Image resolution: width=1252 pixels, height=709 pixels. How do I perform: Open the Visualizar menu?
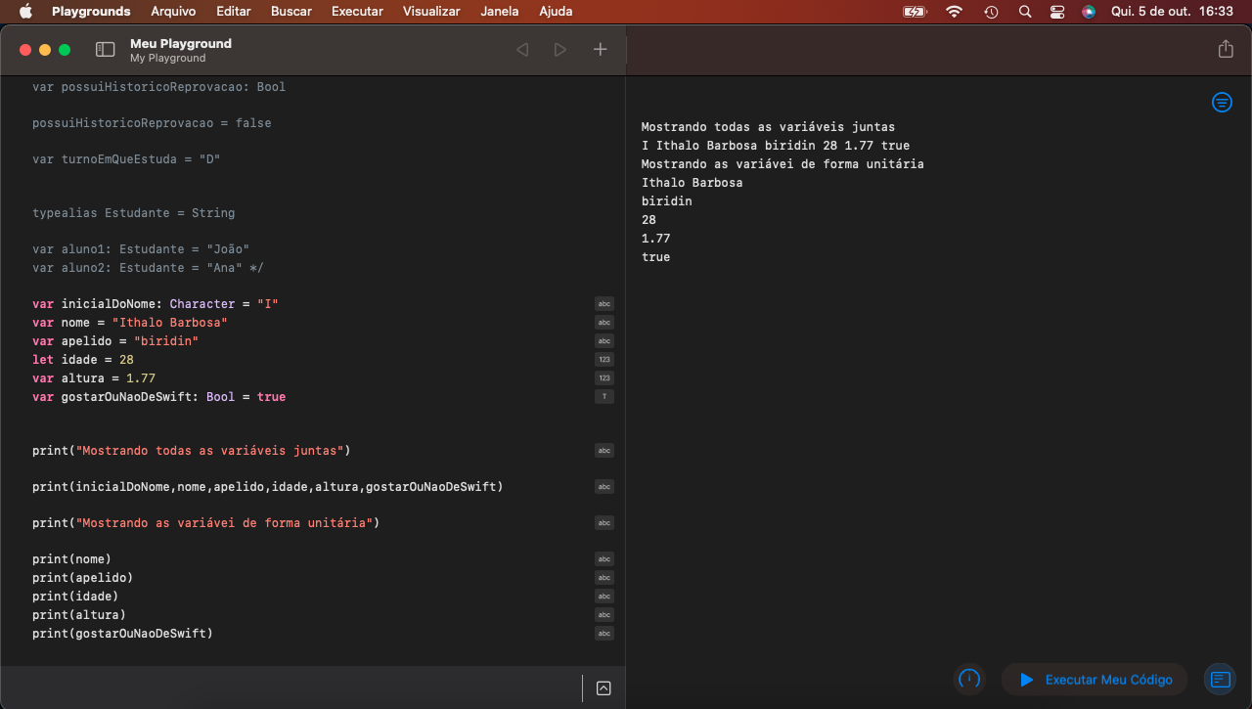click(x=431, y=12)
